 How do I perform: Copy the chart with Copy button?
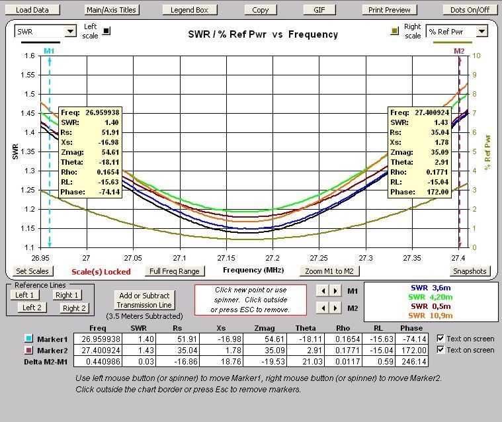pyautogui.click(x=261, y=10)
